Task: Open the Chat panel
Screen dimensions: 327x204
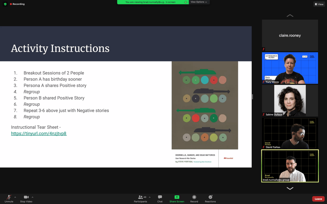Action: (160, 199)
